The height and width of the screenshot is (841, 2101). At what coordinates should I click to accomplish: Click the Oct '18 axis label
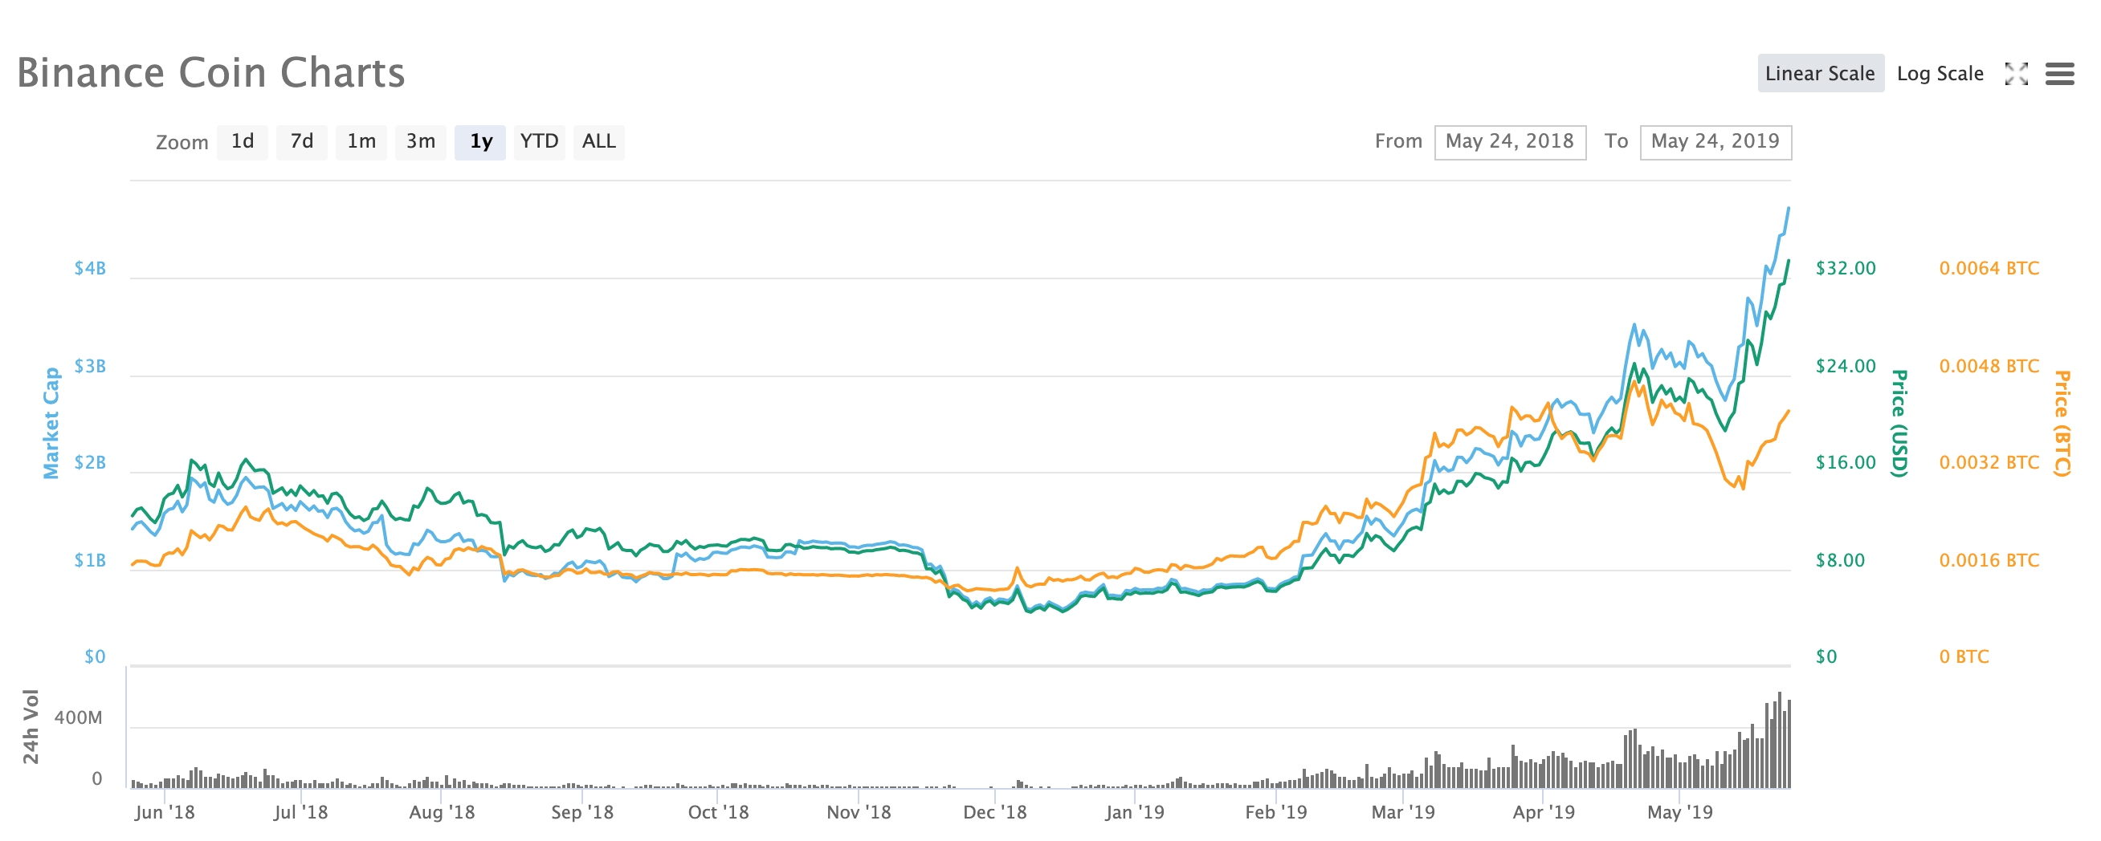point(718,812)
